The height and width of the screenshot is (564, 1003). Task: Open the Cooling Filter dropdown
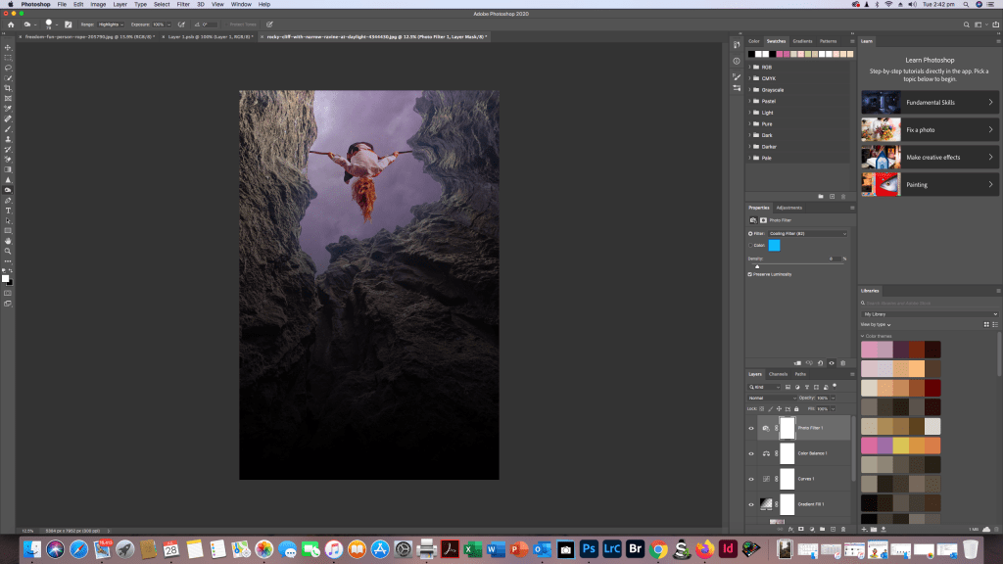[x=807, y=234]
